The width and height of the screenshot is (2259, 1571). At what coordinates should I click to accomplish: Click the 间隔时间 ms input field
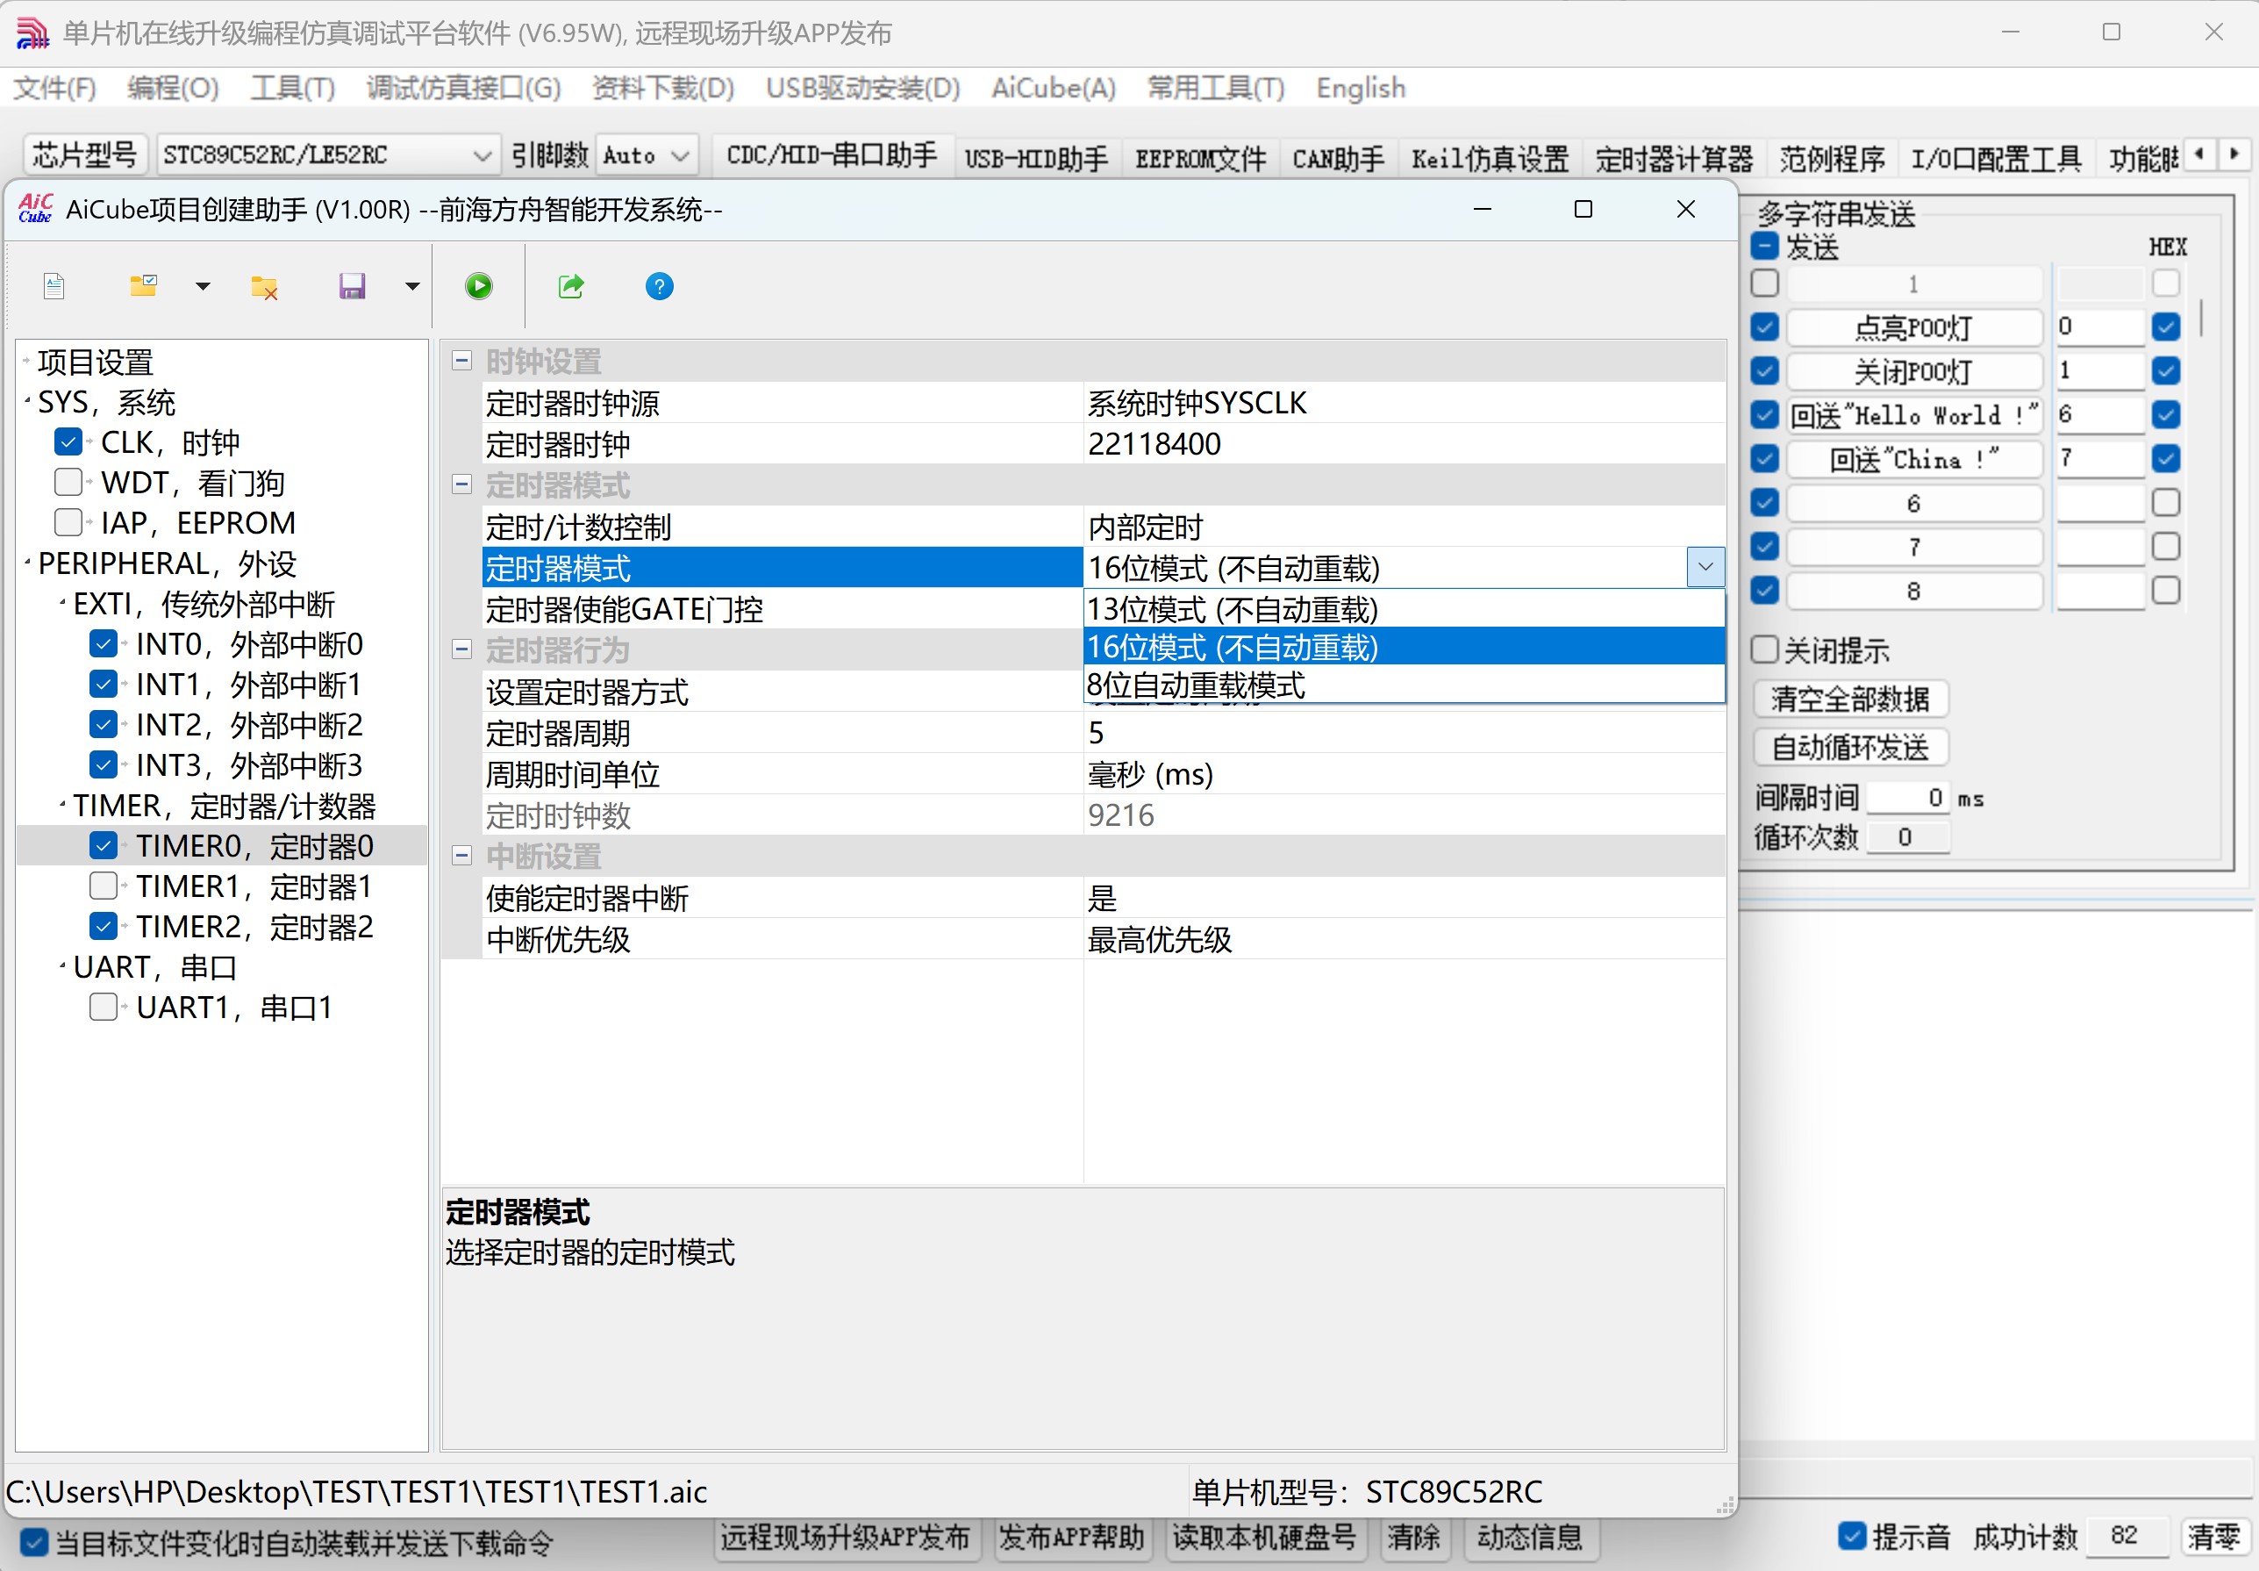coord(1908,797)
